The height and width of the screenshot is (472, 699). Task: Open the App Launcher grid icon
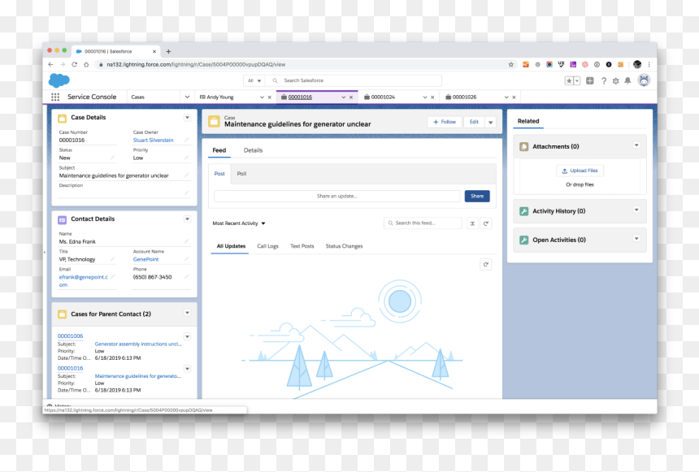[x=55, y=97]
